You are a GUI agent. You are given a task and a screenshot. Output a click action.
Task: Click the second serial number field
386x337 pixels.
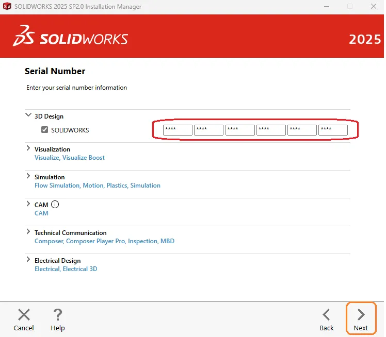pyautogui.click(x=209, y=130)
